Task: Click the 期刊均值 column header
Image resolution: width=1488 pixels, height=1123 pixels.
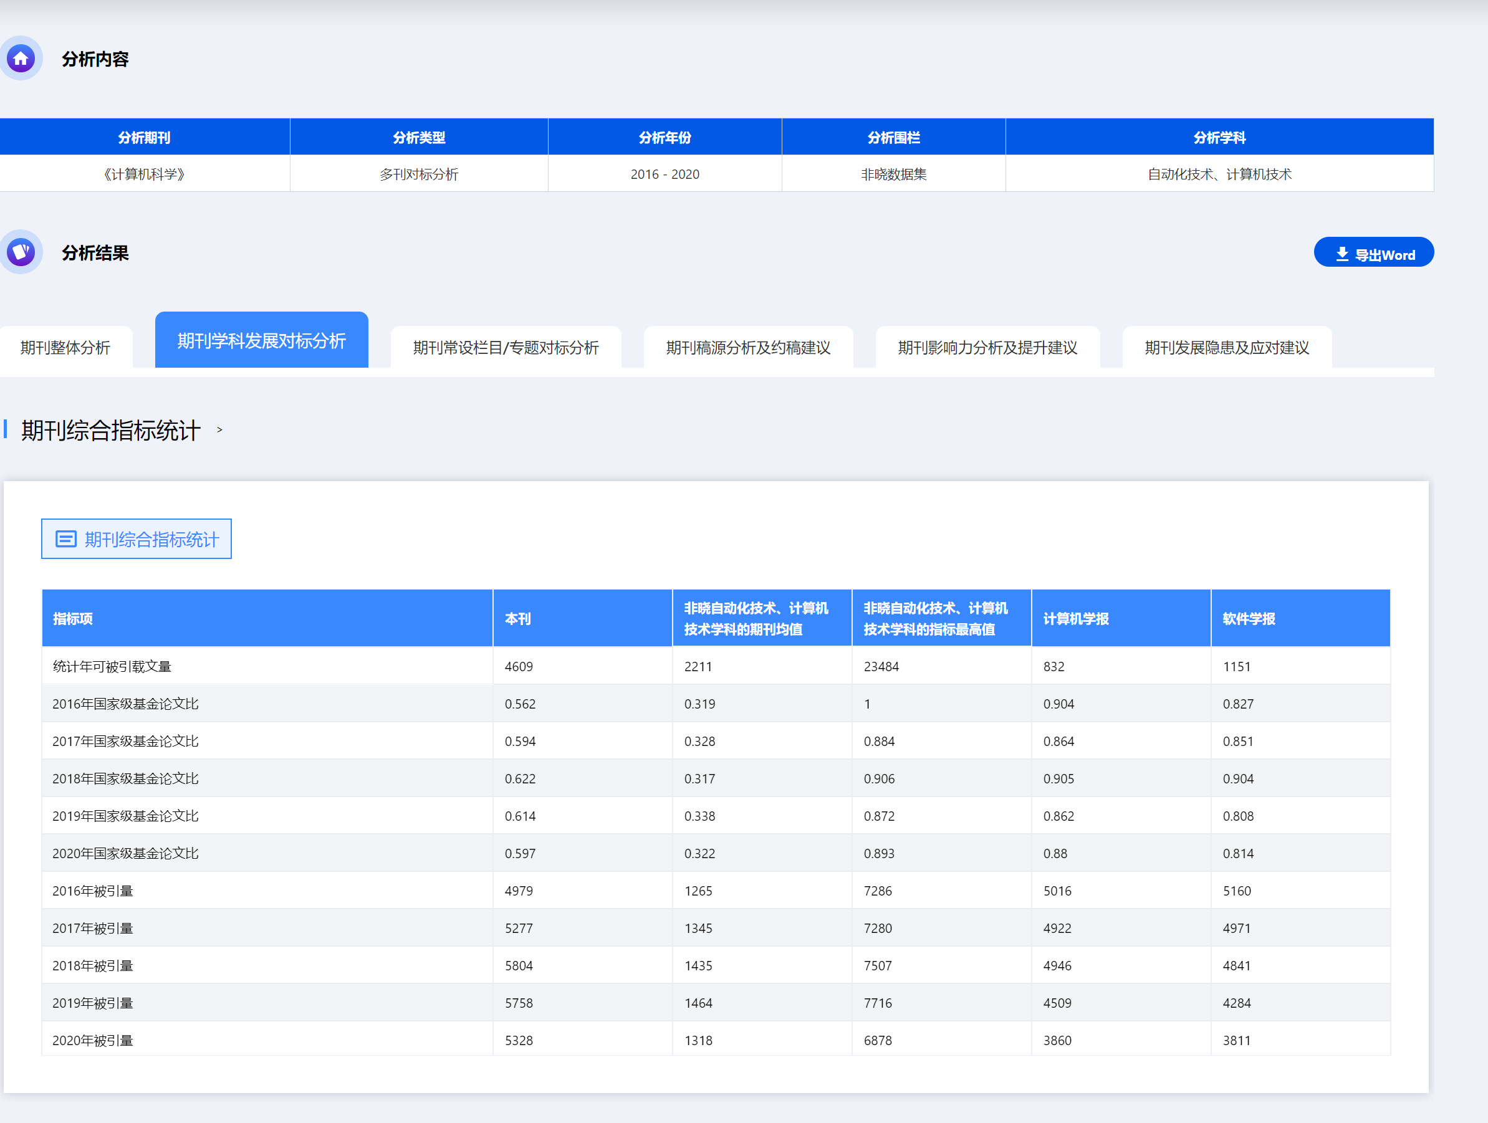Action: pos(762,618)
